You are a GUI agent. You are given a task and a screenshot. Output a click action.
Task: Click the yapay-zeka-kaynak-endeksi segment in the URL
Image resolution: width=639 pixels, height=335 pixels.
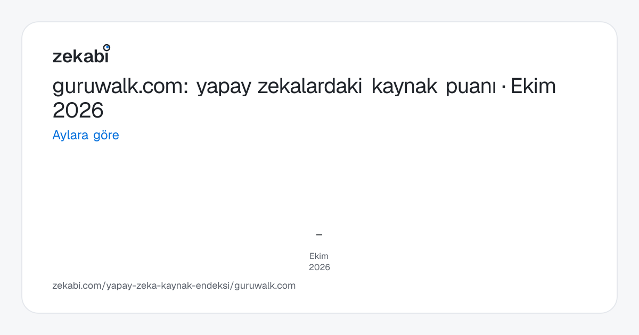[x=168, y=286]
